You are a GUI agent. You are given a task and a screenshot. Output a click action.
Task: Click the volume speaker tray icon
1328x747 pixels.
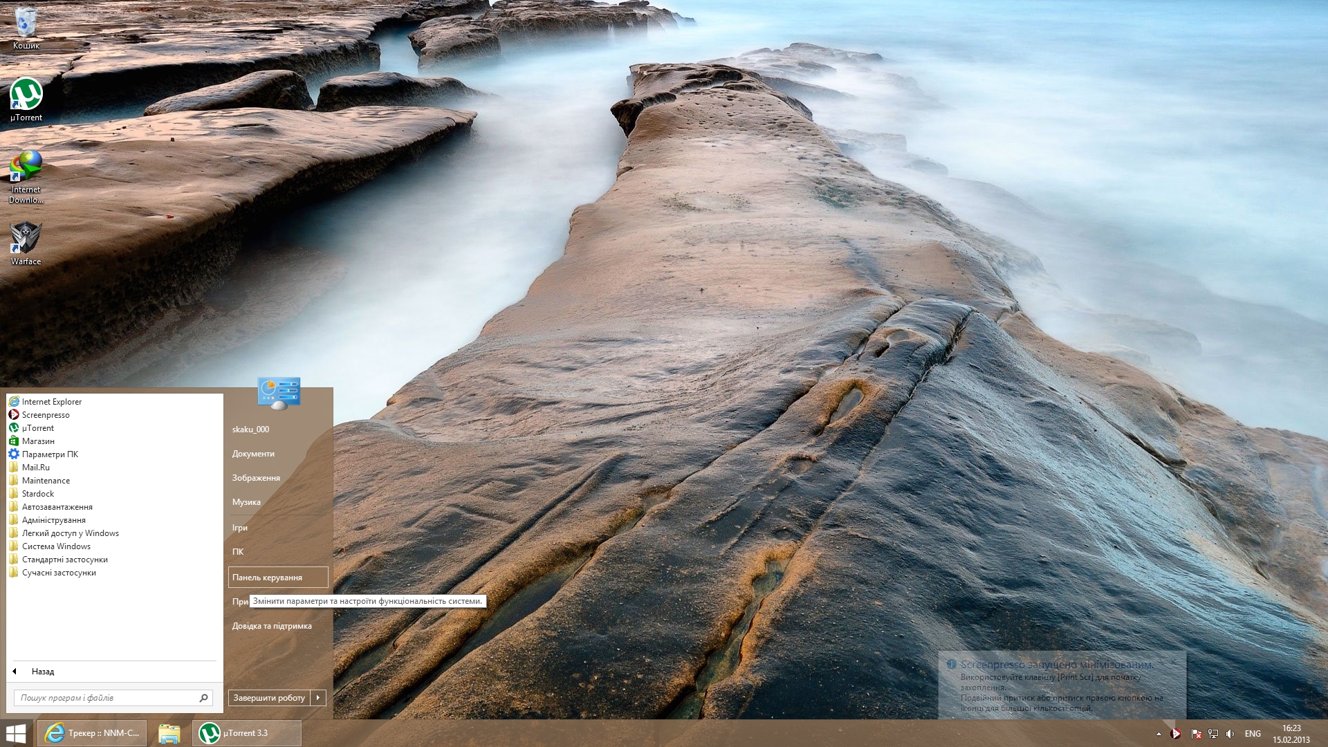point(1230,734)
